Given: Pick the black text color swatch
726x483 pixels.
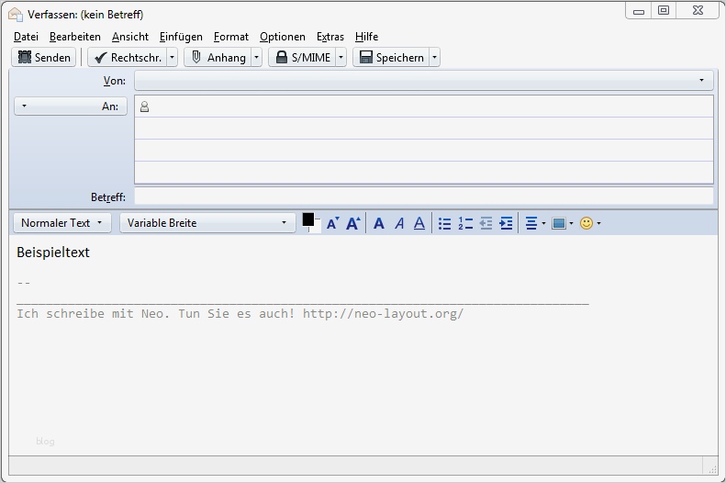Looking at the screenshot, I should point(307,219).
